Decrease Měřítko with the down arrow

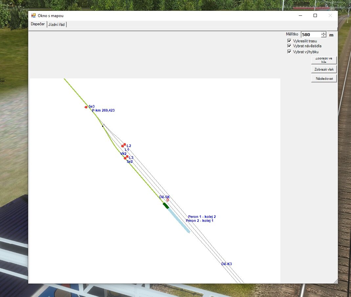[323, 36]
